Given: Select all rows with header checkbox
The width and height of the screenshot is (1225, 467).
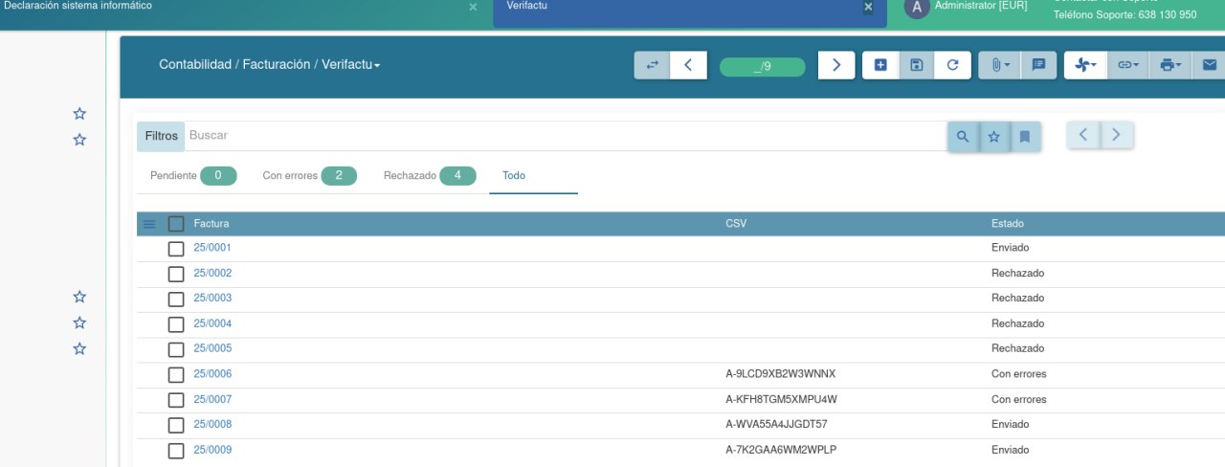Looking at the screenshot, I should pyautogui.click(x=176, y=224).
